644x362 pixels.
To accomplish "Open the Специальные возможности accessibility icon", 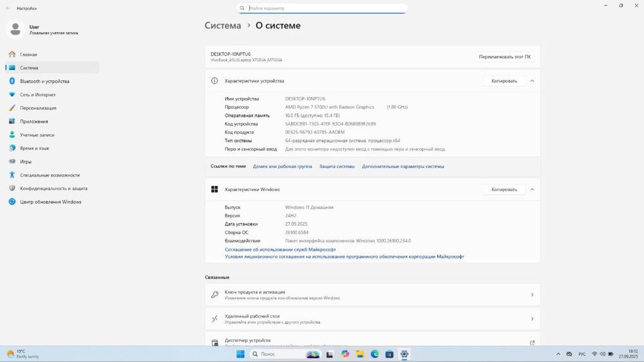I will point(12,175).
